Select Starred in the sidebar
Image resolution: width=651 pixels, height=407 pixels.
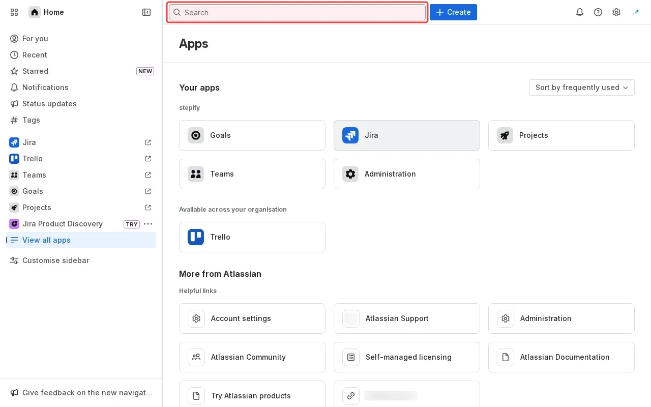pos(35,71)
